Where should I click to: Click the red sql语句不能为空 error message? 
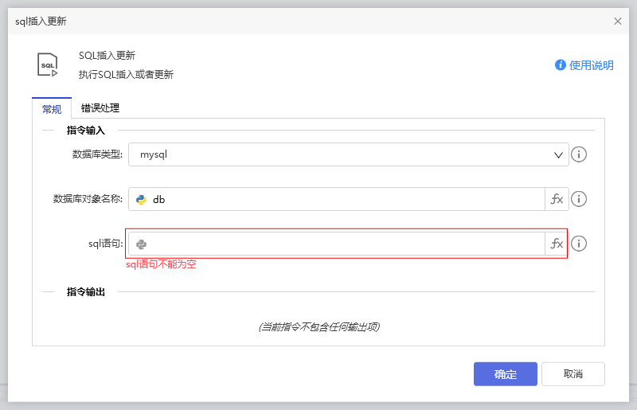click(x=161, y=264)
